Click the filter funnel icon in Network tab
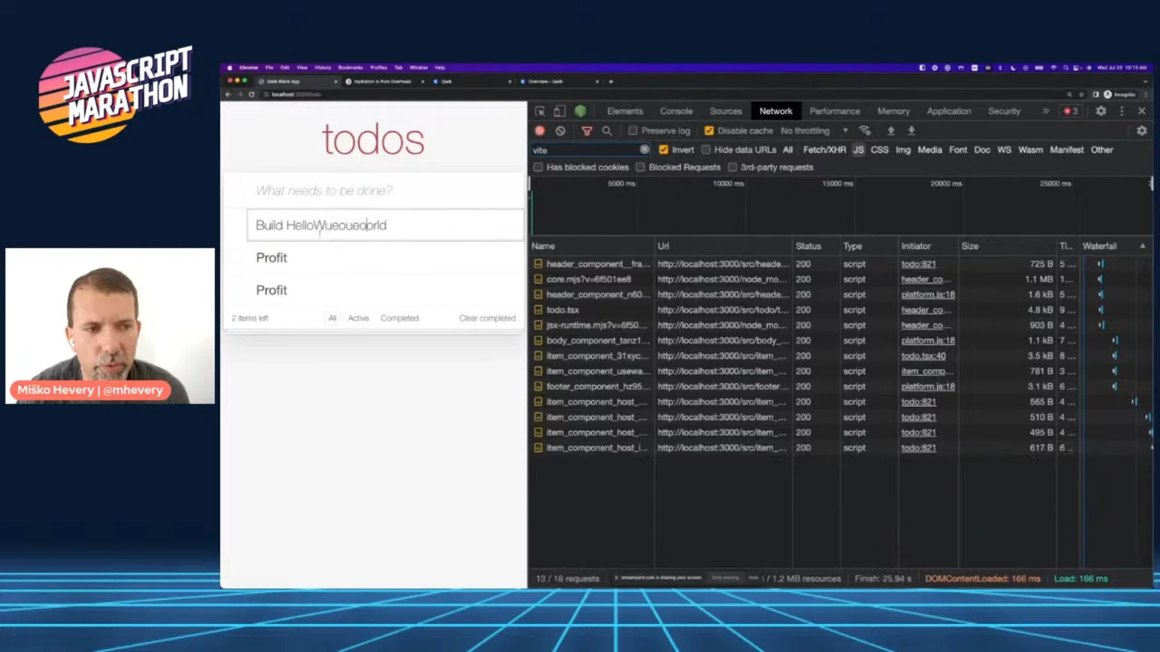1160x652 pixels. coord(585,130)
